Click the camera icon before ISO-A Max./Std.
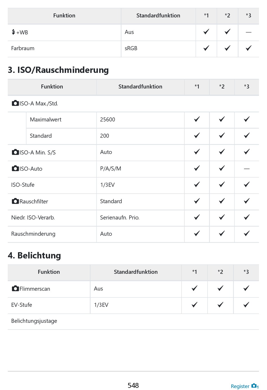Viewport: 267px width, 390px height. [x=15, y=103]
